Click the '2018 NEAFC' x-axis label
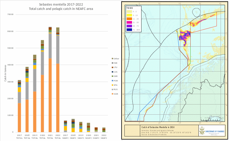The height and width of the screenshot is (141, 229). pos(73,137)
